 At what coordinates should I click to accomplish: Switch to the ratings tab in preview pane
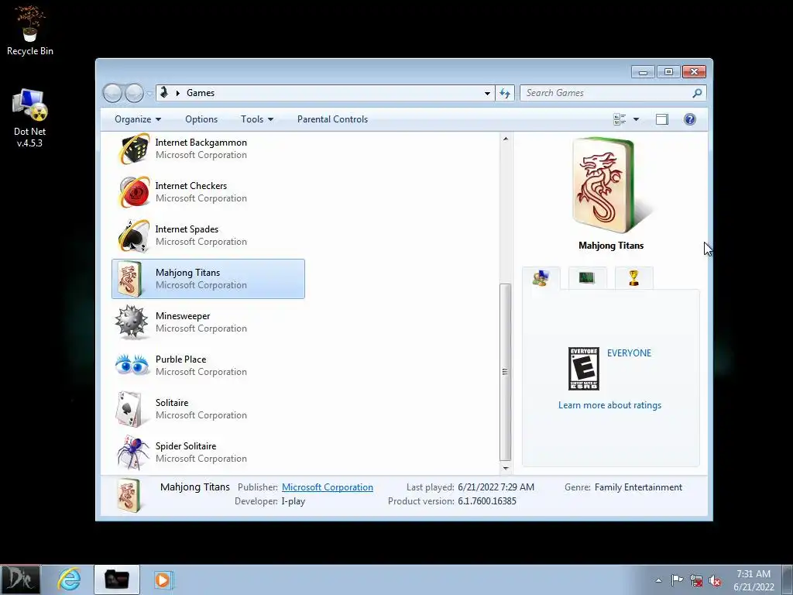point(541,278)
